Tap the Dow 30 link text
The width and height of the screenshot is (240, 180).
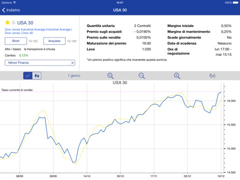click(27, 33)
